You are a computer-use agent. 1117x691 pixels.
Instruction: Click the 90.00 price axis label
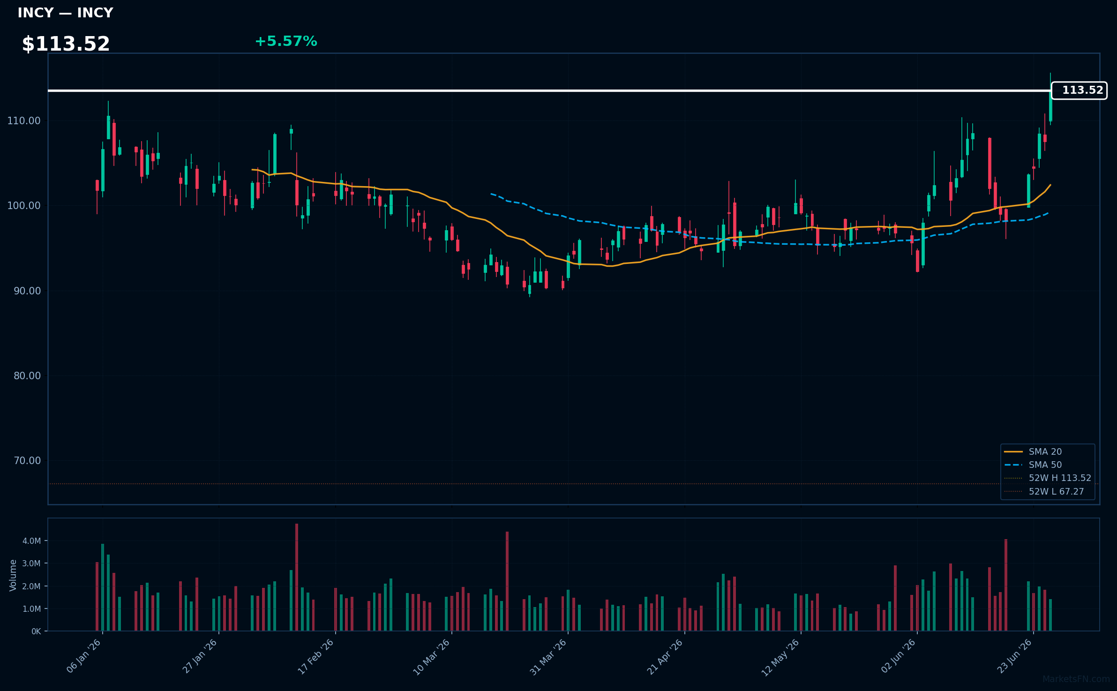(27, 291)
